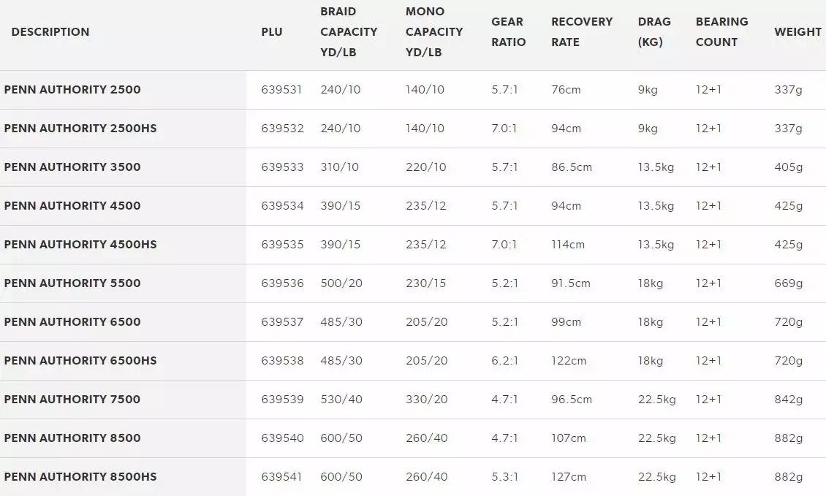The height and width of the screenshot is (496, 826).
Task: Click the 669g weight value
Action: pyautogui.click(x=788, y=283)
